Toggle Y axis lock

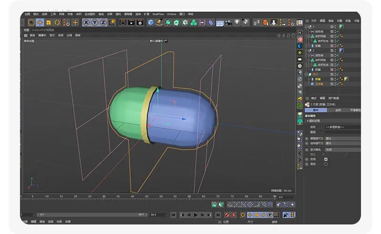[95, 22]
